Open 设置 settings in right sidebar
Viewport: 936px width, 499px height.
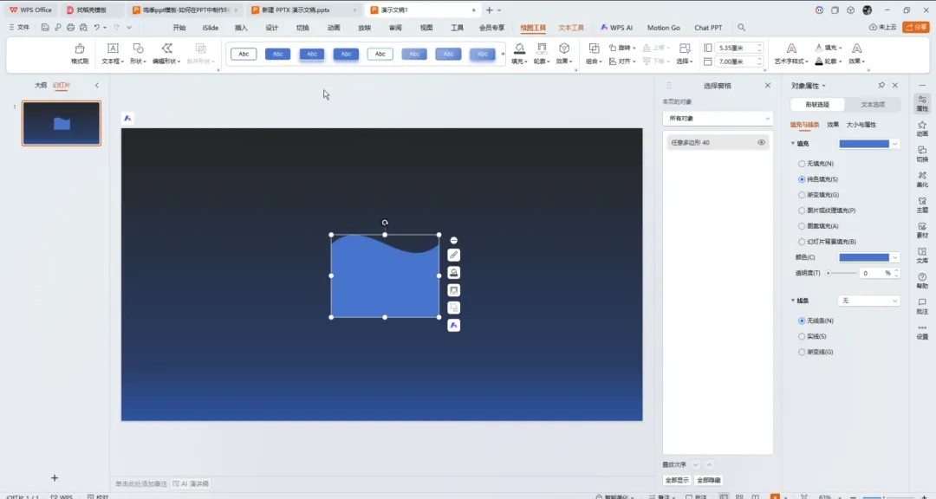(x=922, y=332)
